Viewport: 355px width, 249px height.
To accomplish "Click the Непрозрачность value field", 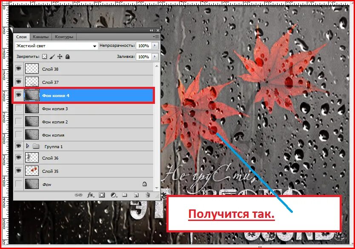I will pos(144,46).
